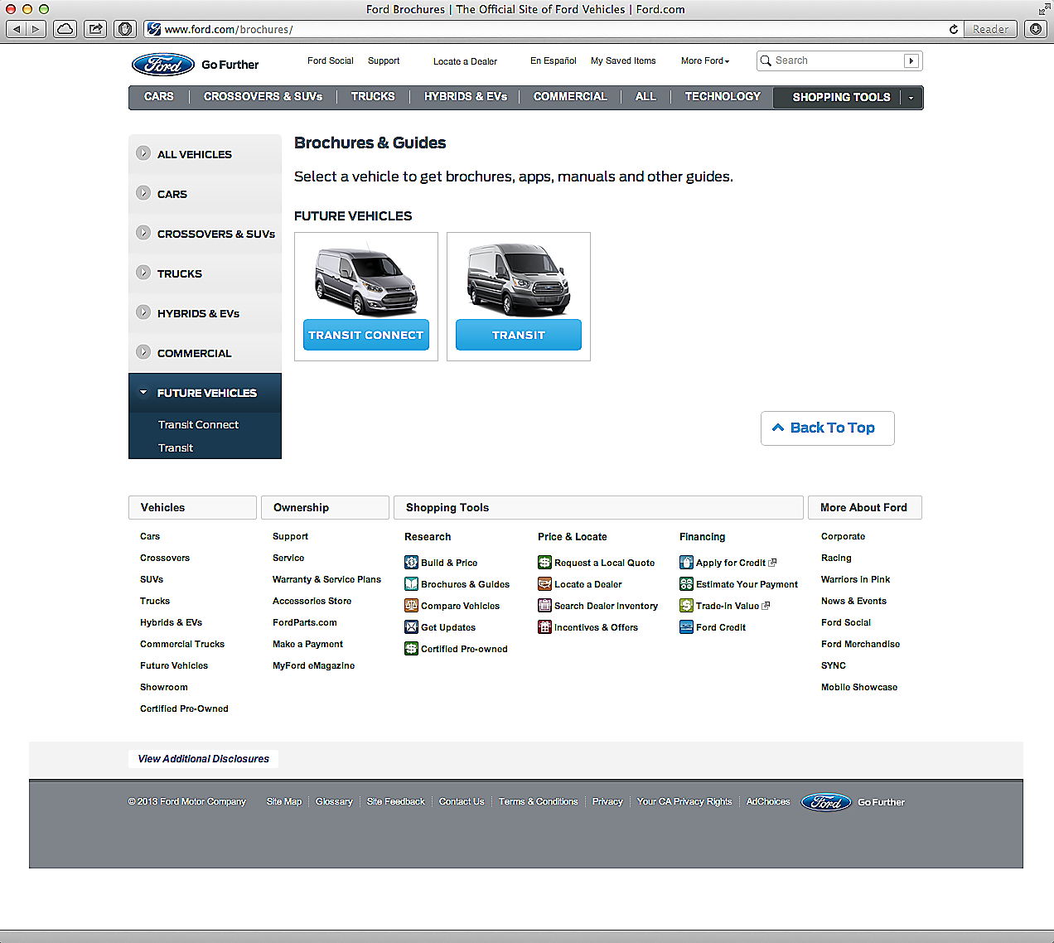Click the Apply for Credit icon
The width and height of the screenshot is (1054, 943).
click(x=686, y=563)
